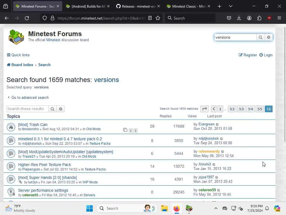Navigate to Board index breadcrumb
The height and width of the screenshot is (215, 286).
pos(20,65)
